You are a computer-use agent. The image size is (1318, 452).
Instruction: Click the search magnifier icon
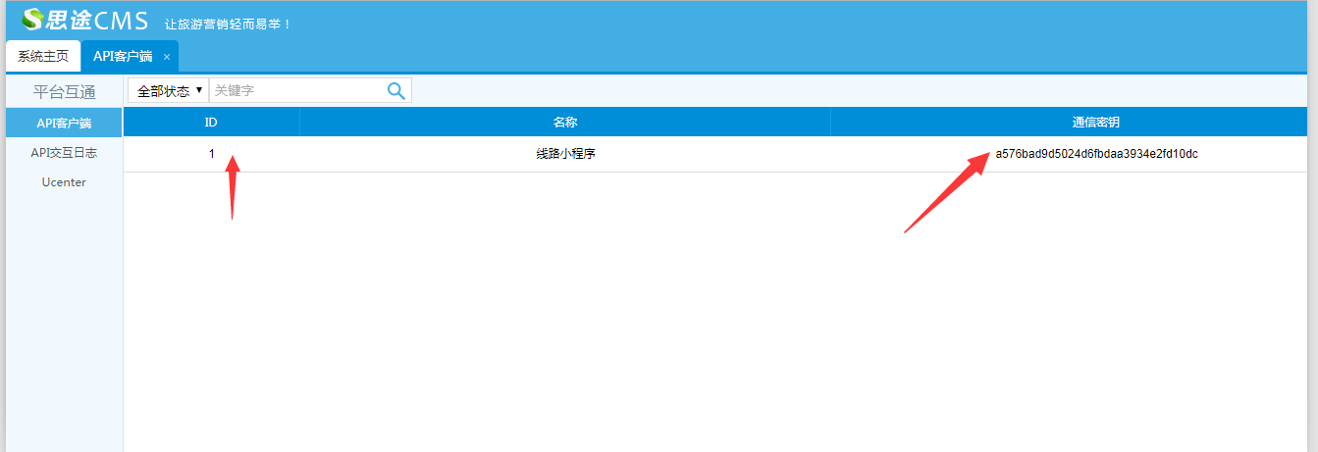[x=395, y=90]
